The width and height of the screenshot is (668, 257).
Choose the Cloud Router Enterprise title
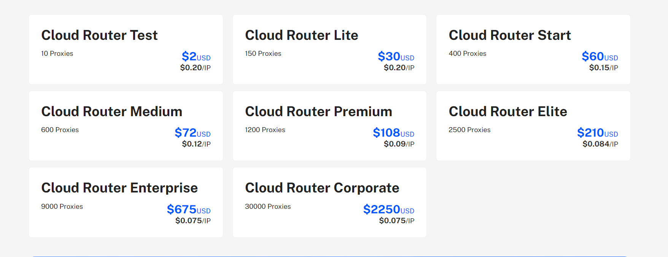pyautogui.click(x=119, y=188)
